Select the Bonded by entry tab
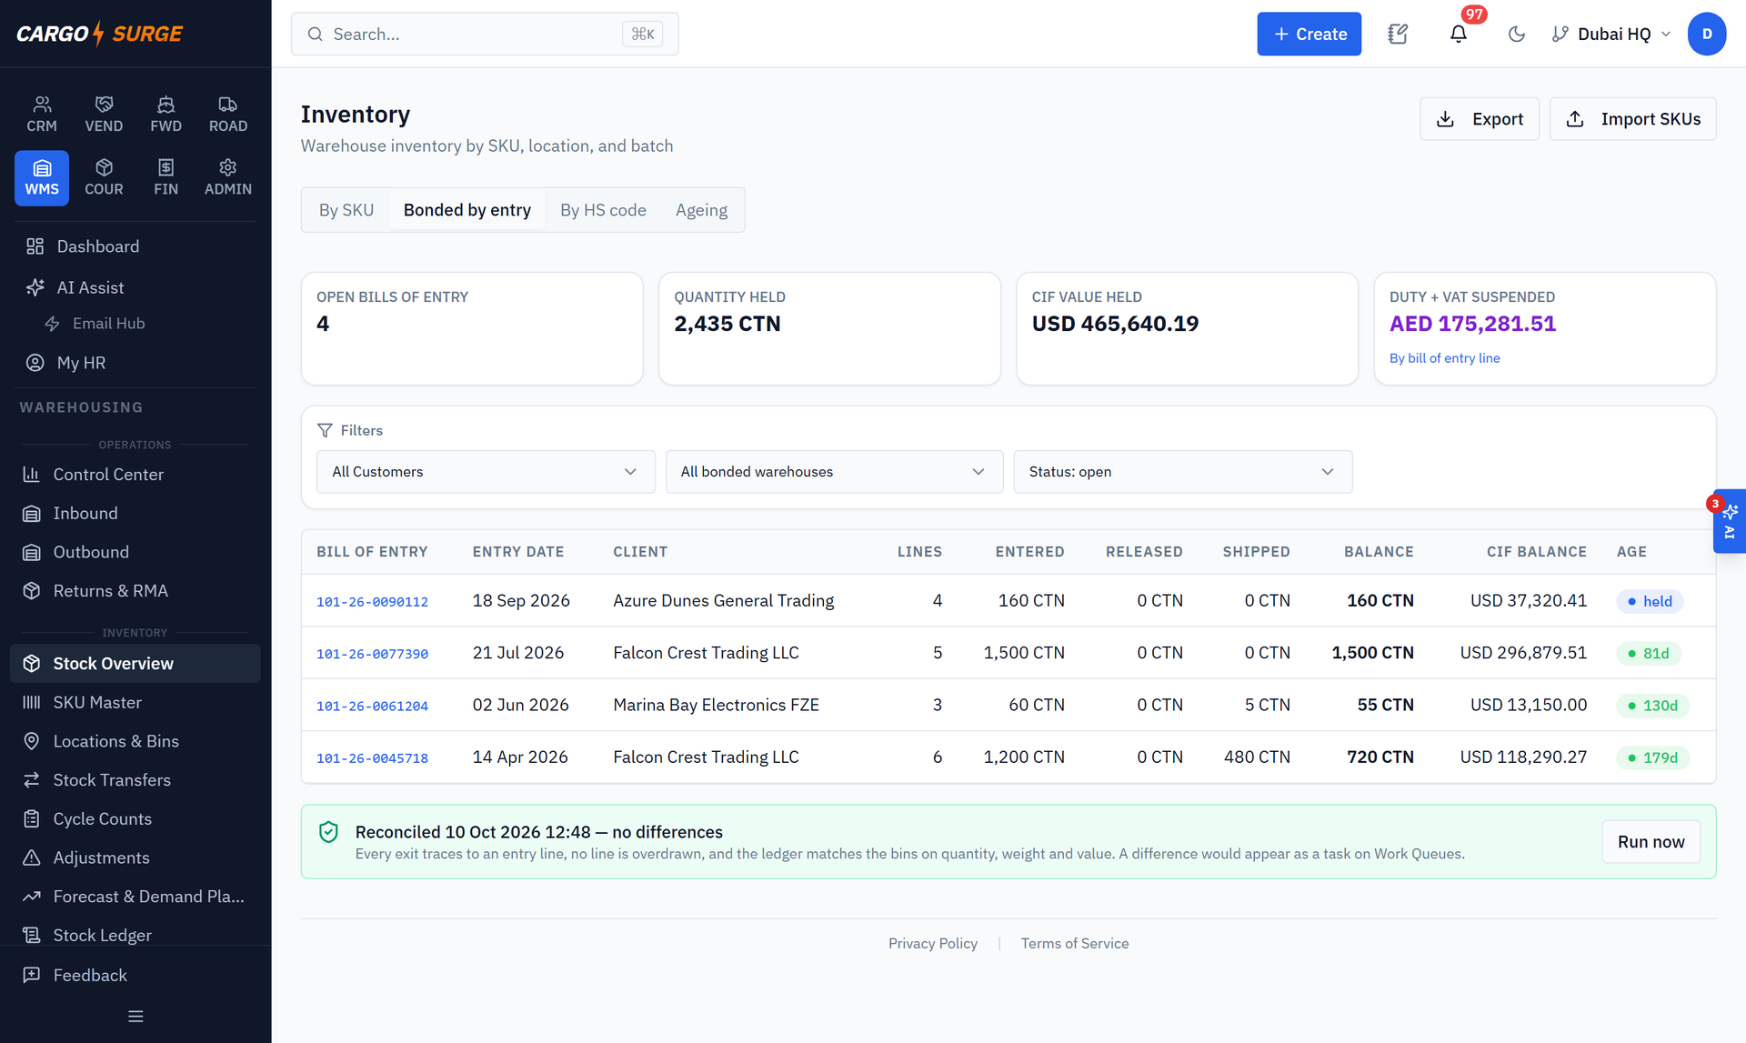The image size is (1746, 1043). 467,210
